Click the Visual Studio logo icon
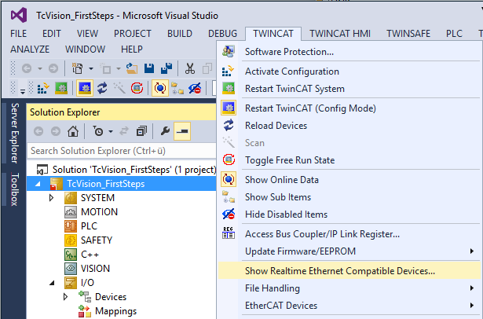 (x=19, y=15)
